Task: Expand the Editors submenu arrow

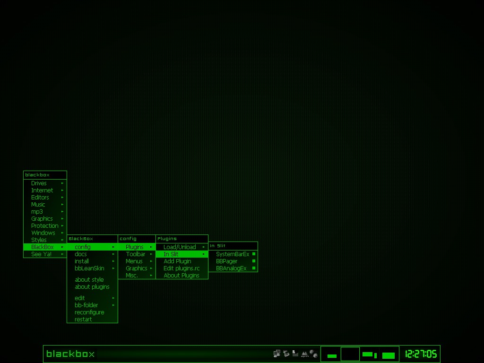Action: coord(62,198)
